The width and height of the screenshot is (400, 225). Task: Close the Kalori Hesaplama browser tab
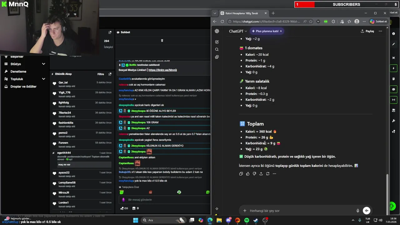[x=266, y=13]
